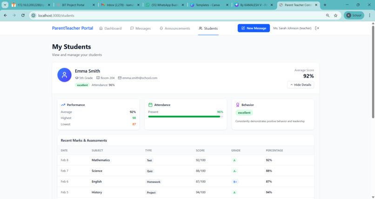Click the English subject cell
375x199 pixels.
(97, 181)
